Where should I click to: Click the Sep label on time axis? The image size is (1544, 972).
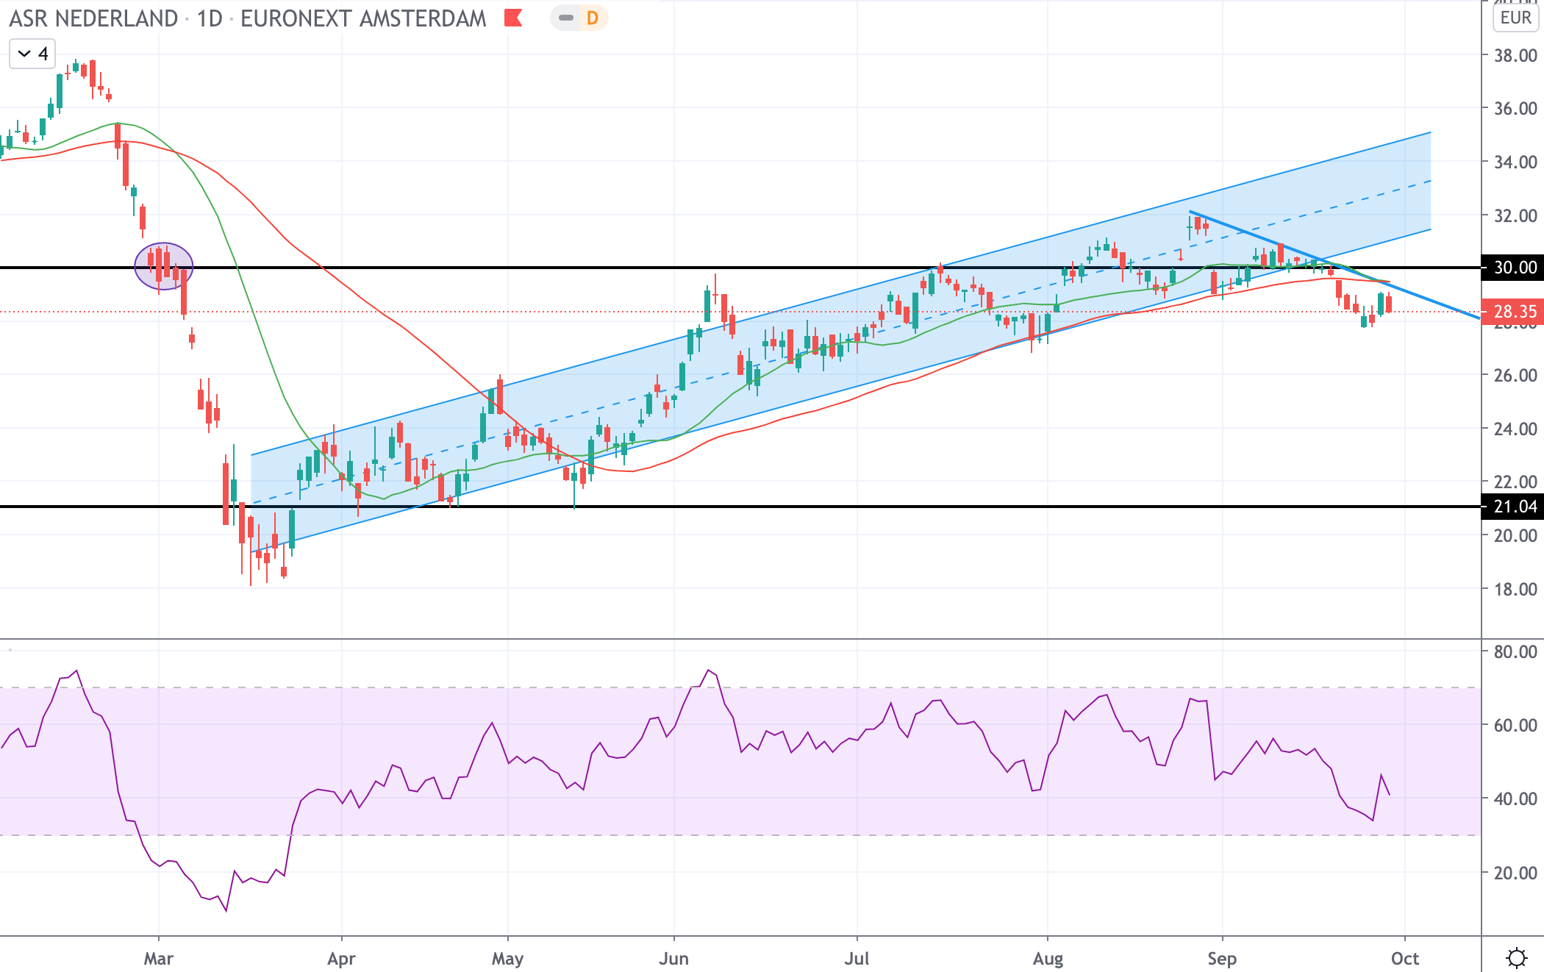(1222, 959)
